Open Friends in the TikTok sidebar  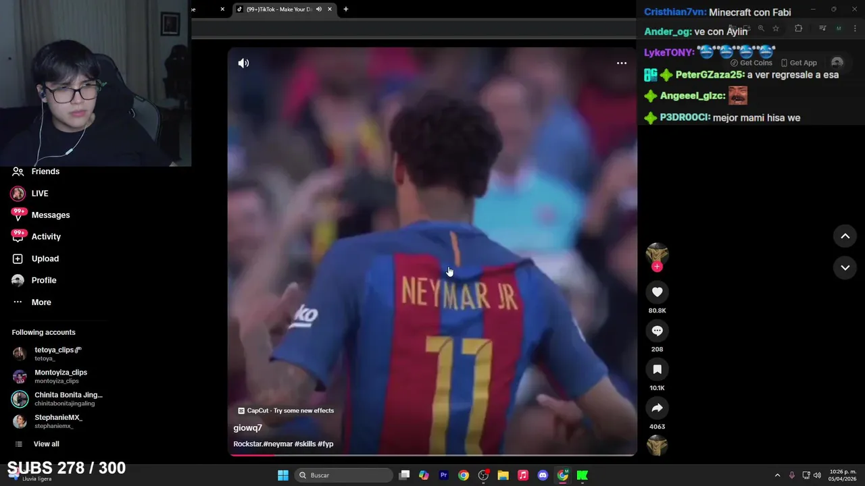pyautogui.click(x=45, y=171)
